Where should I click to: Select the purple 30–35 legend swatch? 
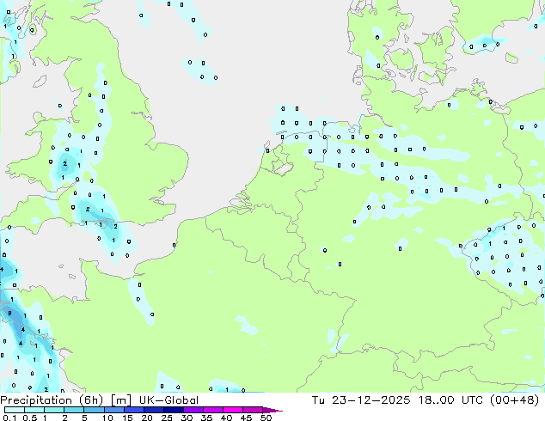pyautogui.click(x=193, y=410)
